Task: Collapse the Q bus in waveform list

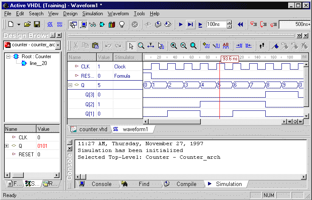Action: coord(70,85)
